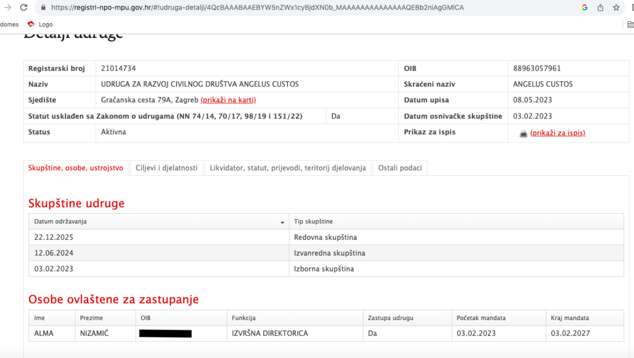The height and width of the screenshot is (358, 634).
Task: Open the Google icon in the address bar
Action: tap(585, 8)
